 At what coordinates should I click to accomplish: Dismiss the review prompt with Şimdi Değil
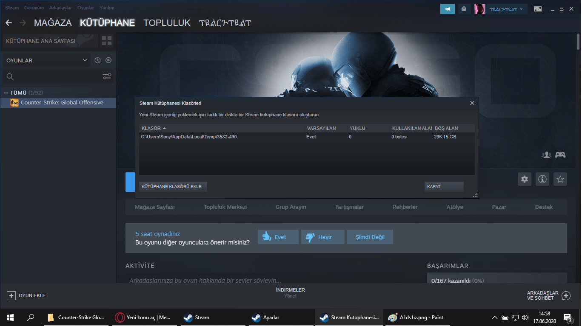[x=370, y=237]
